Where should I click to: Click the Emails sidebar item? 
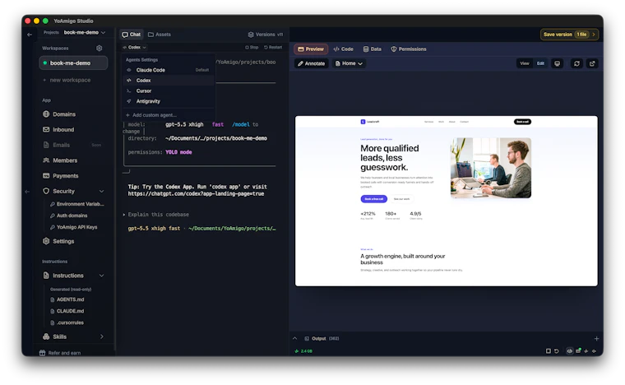(x=72, y=145)
